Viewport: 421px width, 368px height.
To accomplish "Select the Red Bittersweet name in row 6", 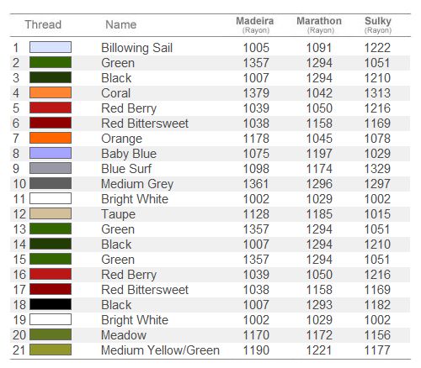I will tap(145, 124).
